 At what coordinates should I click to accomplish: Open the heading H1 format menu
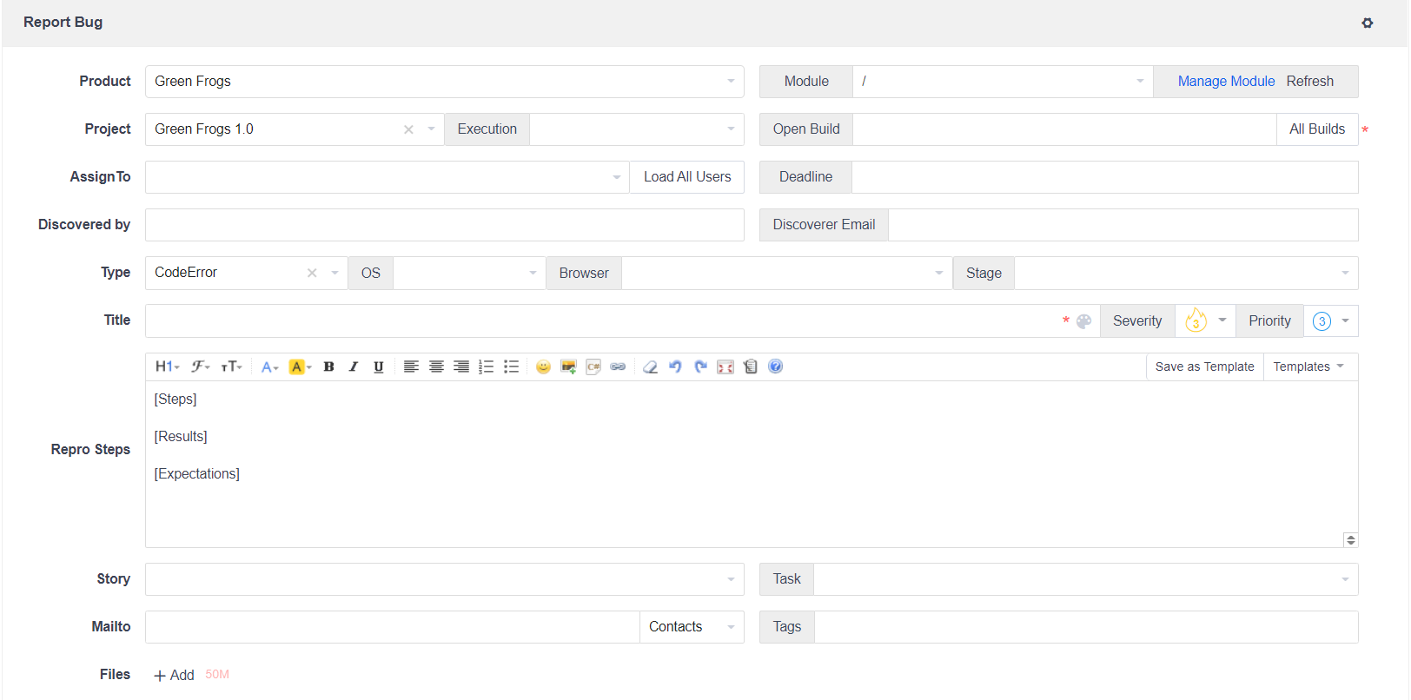pos(167,367)
